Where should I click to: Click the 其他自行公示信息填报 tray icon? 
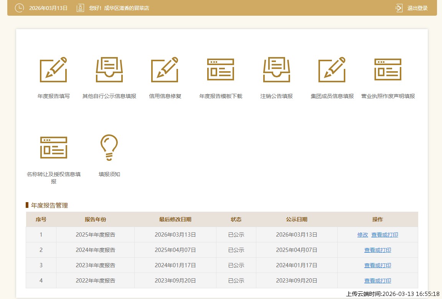(109, 70)
